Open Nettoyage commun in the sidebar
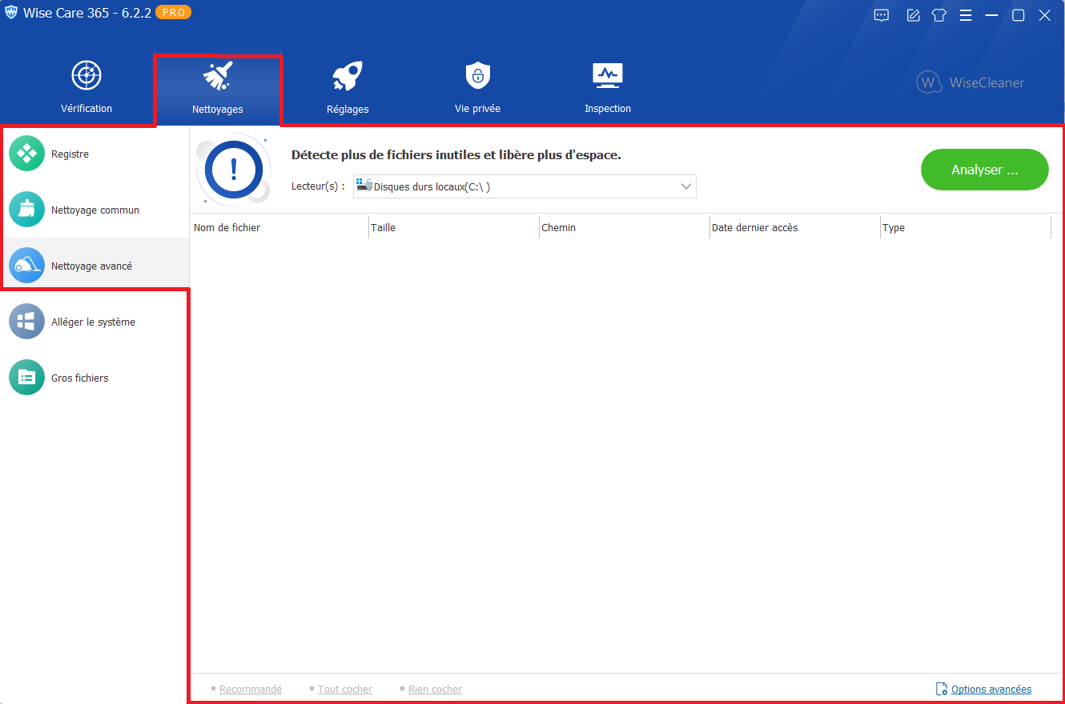This screenshot has width=1065, height=704. coord(94,210)
